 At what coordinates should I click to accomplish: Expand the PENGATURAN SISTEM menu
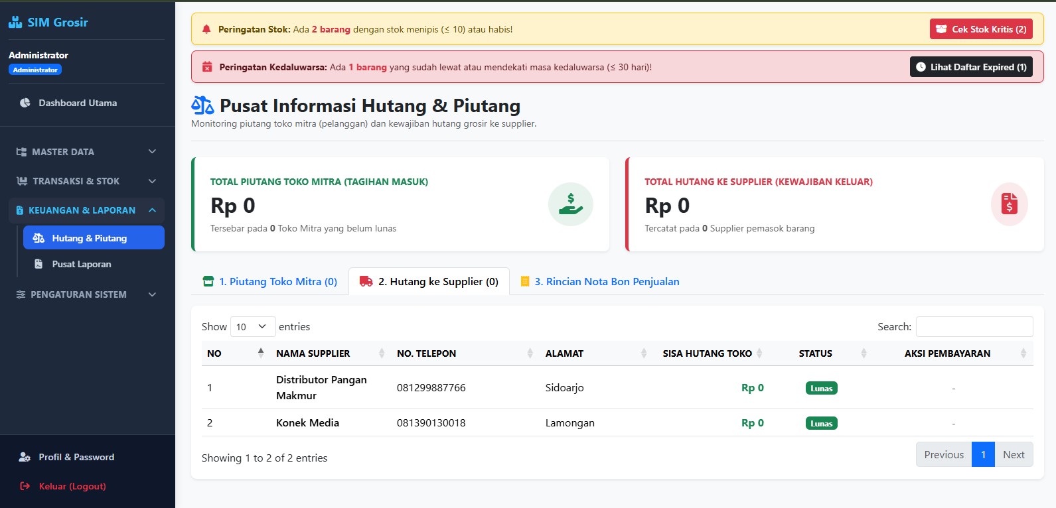click(87, 294)
